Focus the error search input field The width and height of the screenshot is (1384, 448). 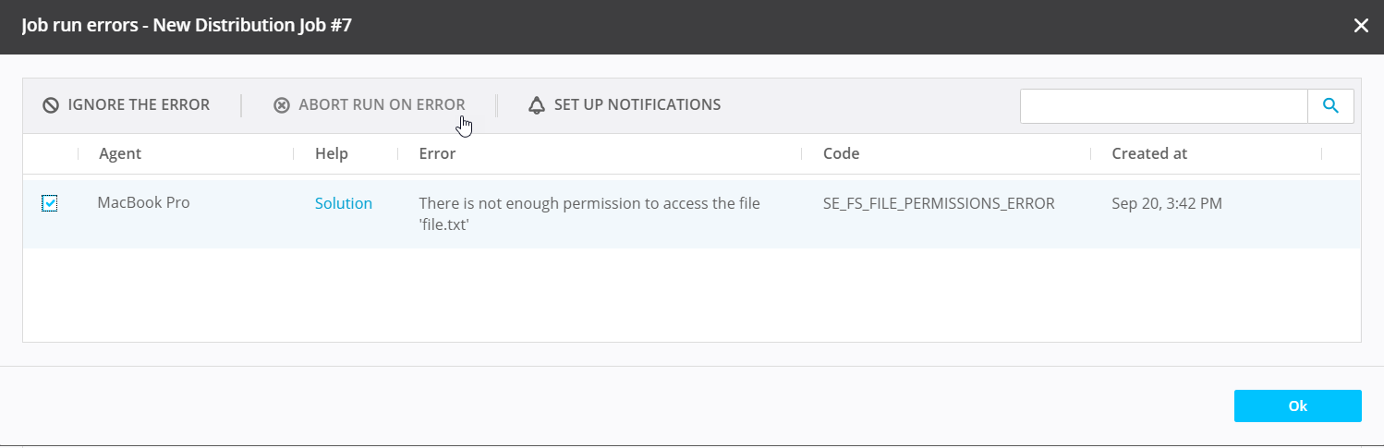(x=1163, y=106)
